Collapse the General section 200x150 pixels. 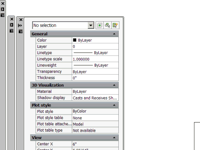tap(114, 34)
